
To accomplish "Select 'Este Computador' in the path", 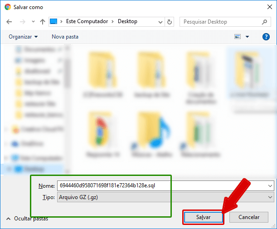I will (x=87, y=21).
